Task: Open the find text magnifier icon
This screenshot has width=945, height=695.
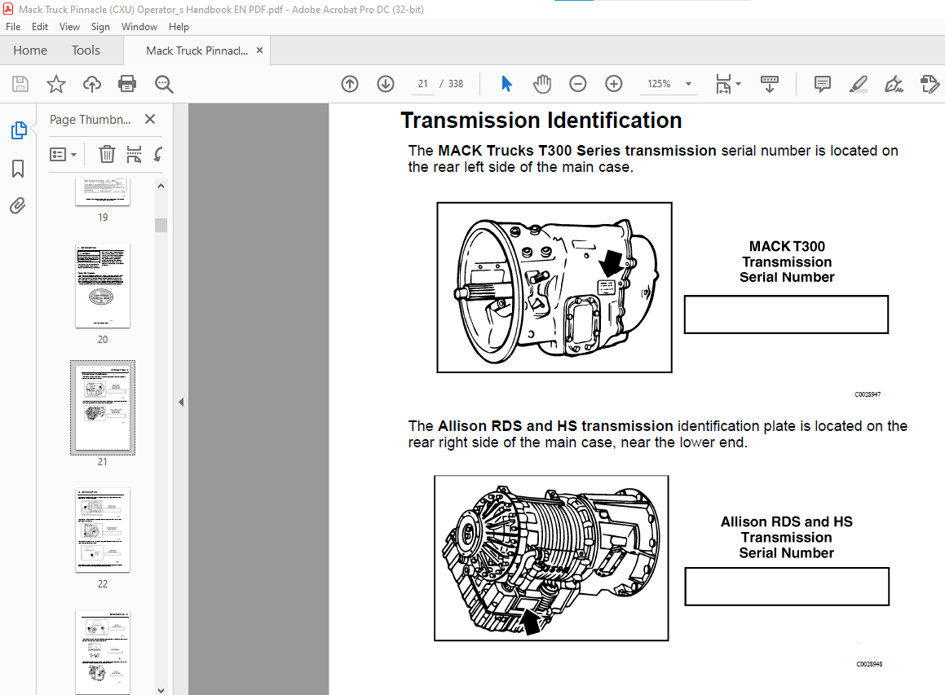Action: click(x=164, y=84)
